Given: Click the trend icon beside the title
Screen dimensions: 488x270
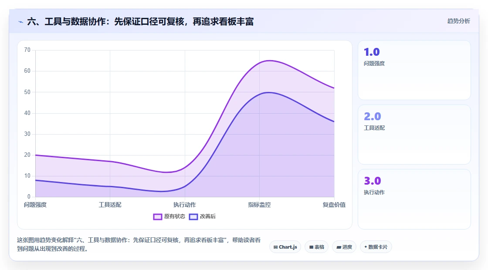Looking at the screenshot, I should (20, 22).
